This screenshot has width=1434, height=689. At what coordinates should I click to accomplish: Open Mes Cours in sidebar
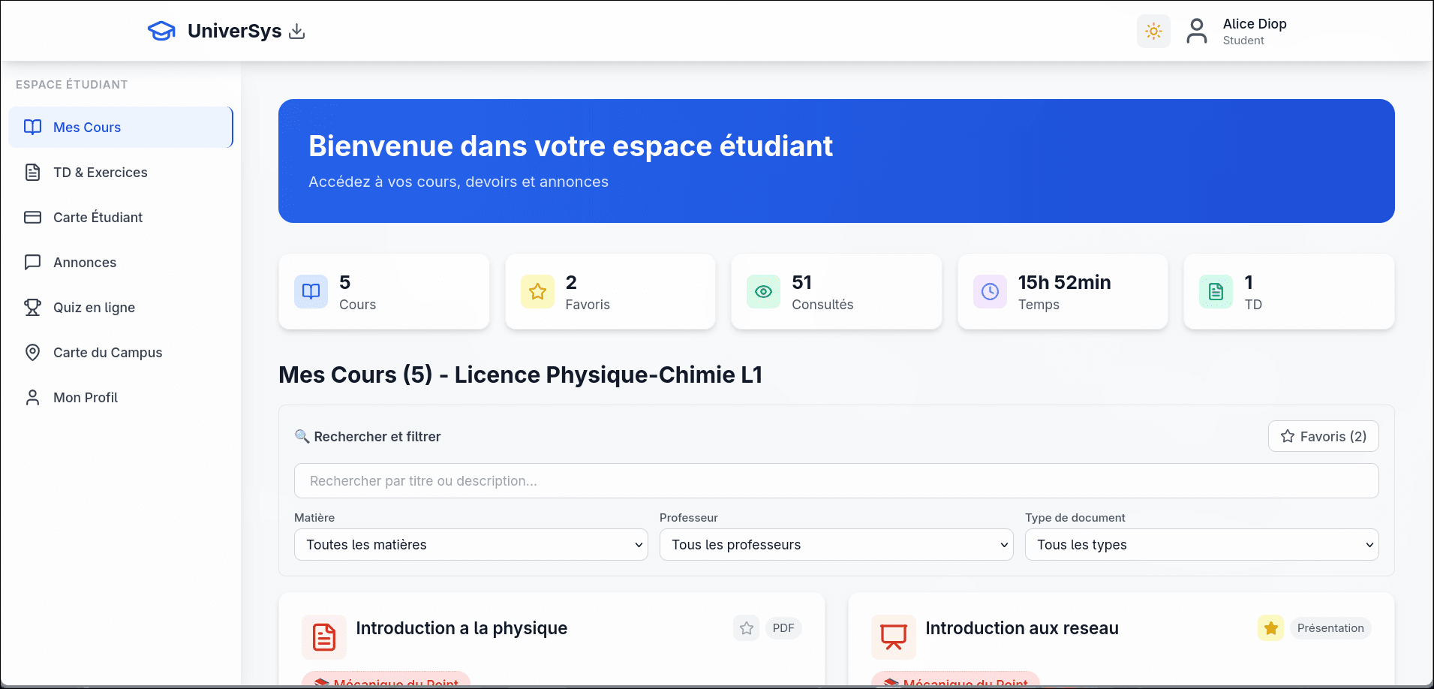pyautogui.click(x=121, y=127)
